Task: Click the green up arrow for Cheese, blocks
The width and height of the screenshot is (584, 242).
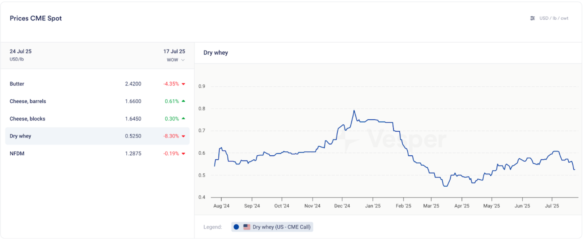Action: click(183, 119)
